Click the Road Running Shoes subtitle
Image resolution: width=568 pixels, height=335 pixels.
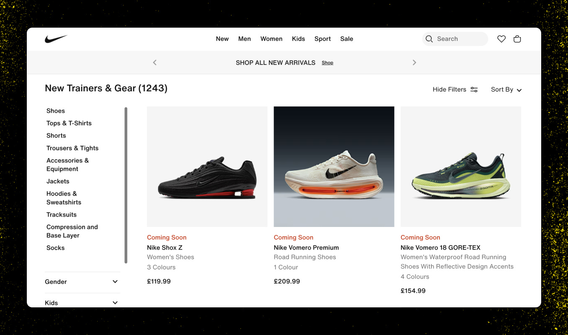pos(305,257)
